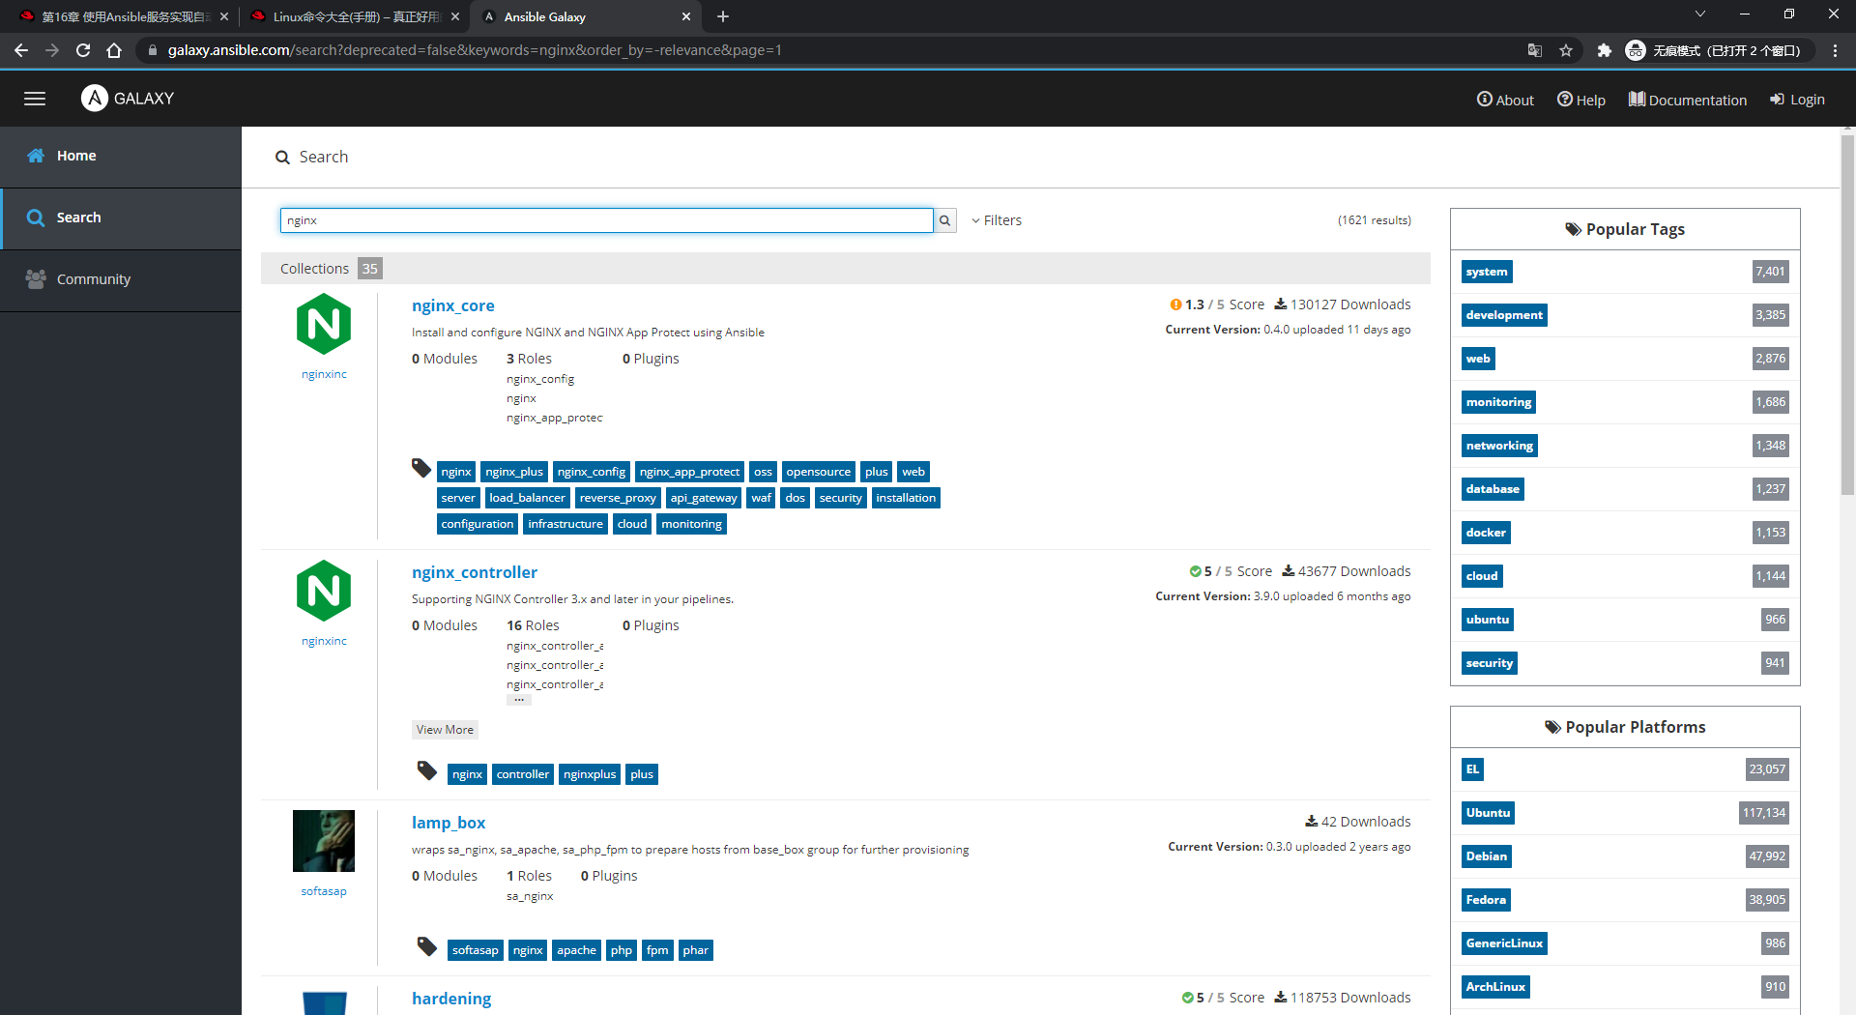
Task: Click the Ansible Galaxy logo
Action: click(128, 99)
